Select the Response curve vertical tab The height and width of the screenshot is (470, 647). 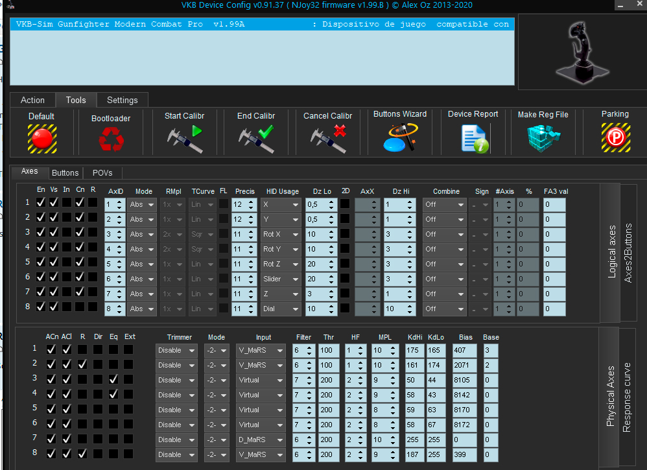(x=627, y=397)
